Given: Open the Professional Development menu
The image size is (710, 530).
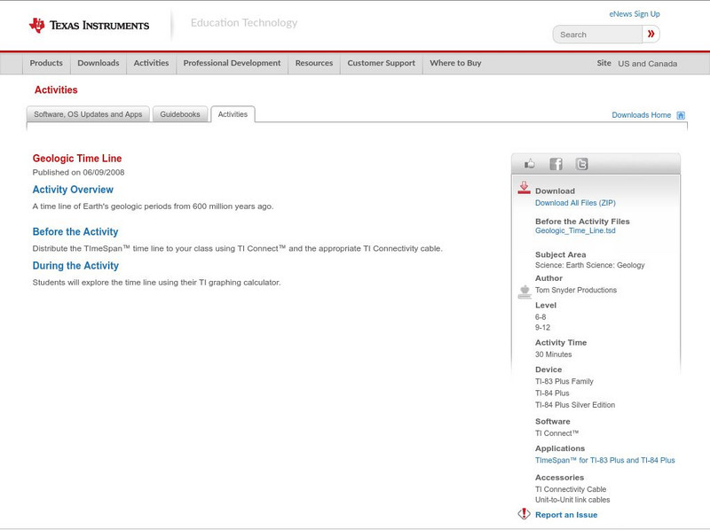Looking at the screenshot, I should pyautogui.click(x=232, y=63).
